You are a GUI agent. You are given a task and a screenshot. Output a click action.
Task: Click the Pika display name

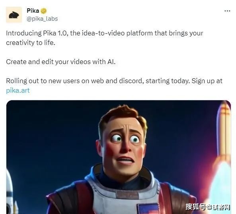coord(33,11)
